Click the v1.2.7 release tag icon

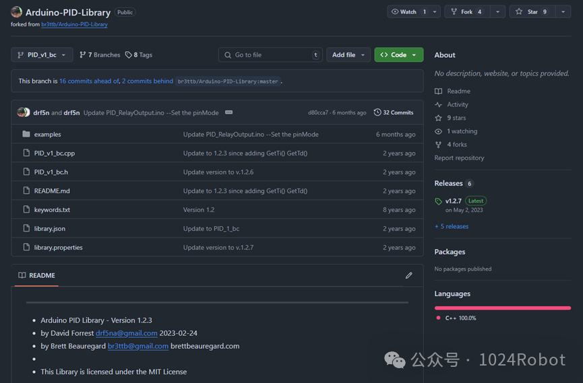pyautogui.click(x=438, y=201)
